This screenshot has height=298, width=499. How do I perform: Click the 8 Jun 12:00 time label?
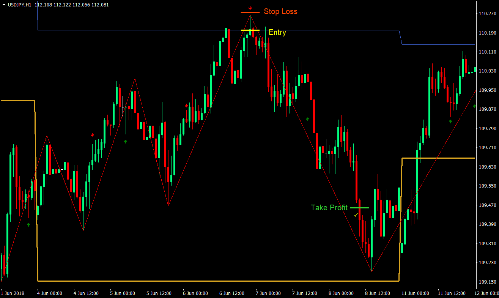coord(378,293)
